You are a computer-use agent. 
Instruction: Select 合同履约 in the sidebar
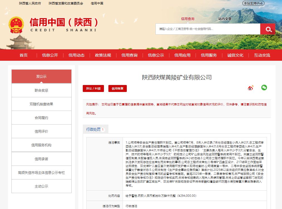coord(41,118)
